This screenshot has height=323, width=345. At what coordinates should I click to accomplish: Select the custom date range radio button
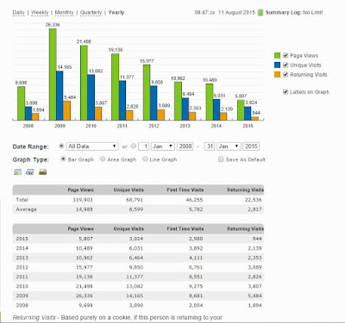coord(134,146)
